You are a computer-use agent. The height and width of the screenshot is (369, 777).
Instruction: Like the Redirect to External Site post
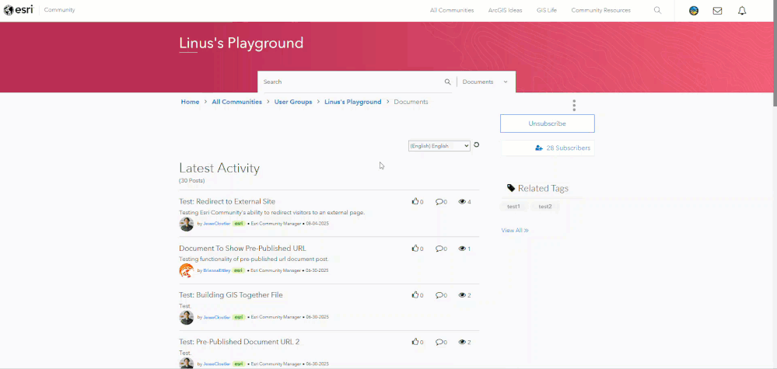[415, 201]
